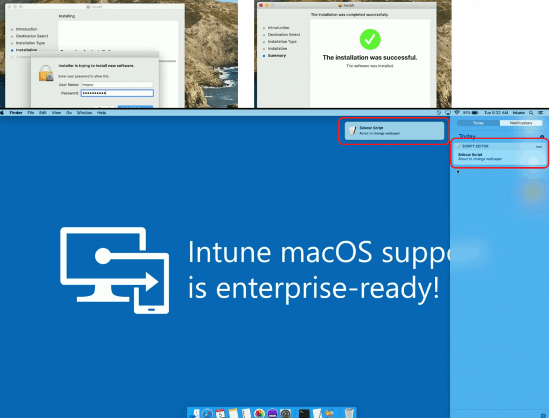The width and height of the screenshot is (552, 418).
Task: Launch Safari from the Dock
Action: (207, 414)
